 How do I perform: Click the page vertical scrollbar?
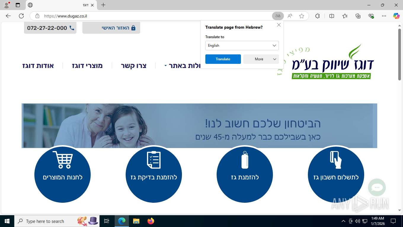(x=400, y=55)
